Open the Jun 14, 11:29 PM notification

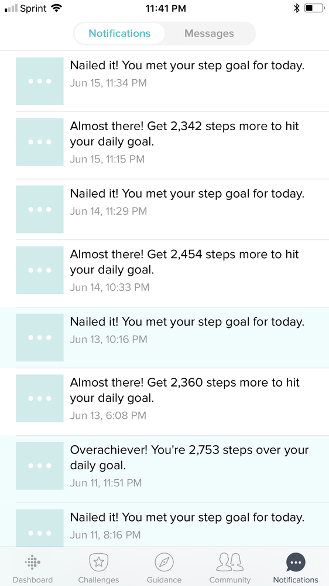[x=164, y=209]
